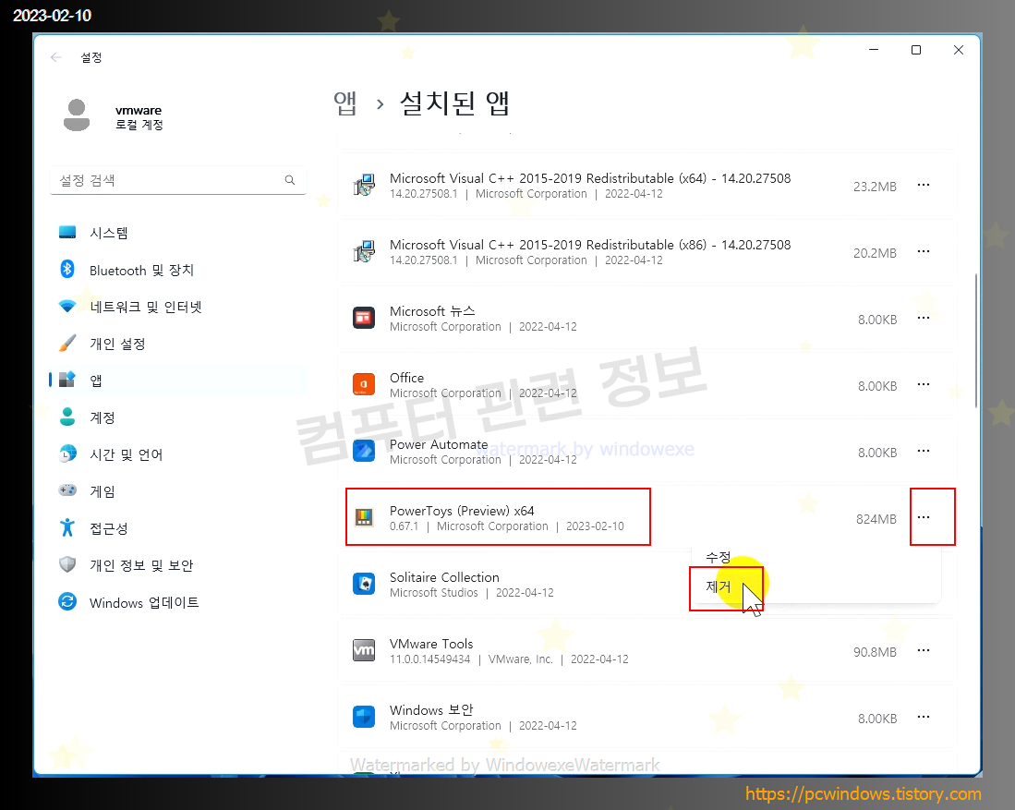Click the 시간 및 언어 clock icon
The image size is (1015, 810).
click(67, 453)
